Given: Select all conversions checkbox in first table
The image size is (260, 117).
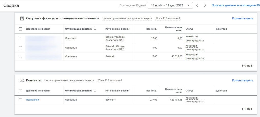Looking at the screenshot, I should click(x=20, y=29).
